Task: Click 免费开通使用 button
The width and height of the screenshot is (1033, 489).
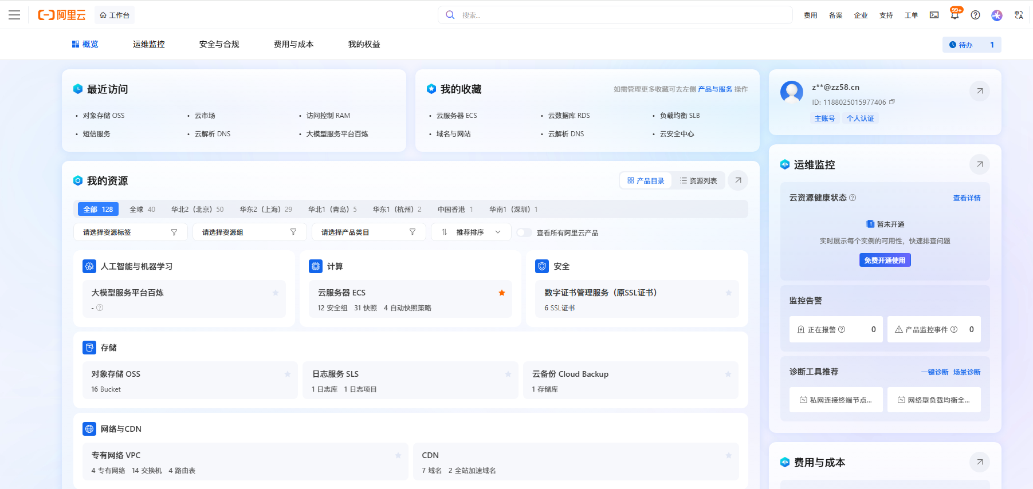Action: click(885, 260)
